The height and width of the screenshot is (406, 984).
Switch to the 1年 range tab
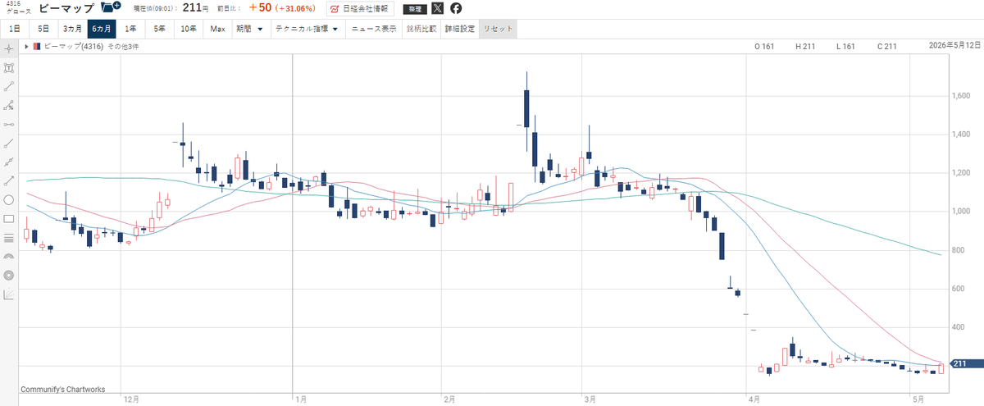pos(131,29)
